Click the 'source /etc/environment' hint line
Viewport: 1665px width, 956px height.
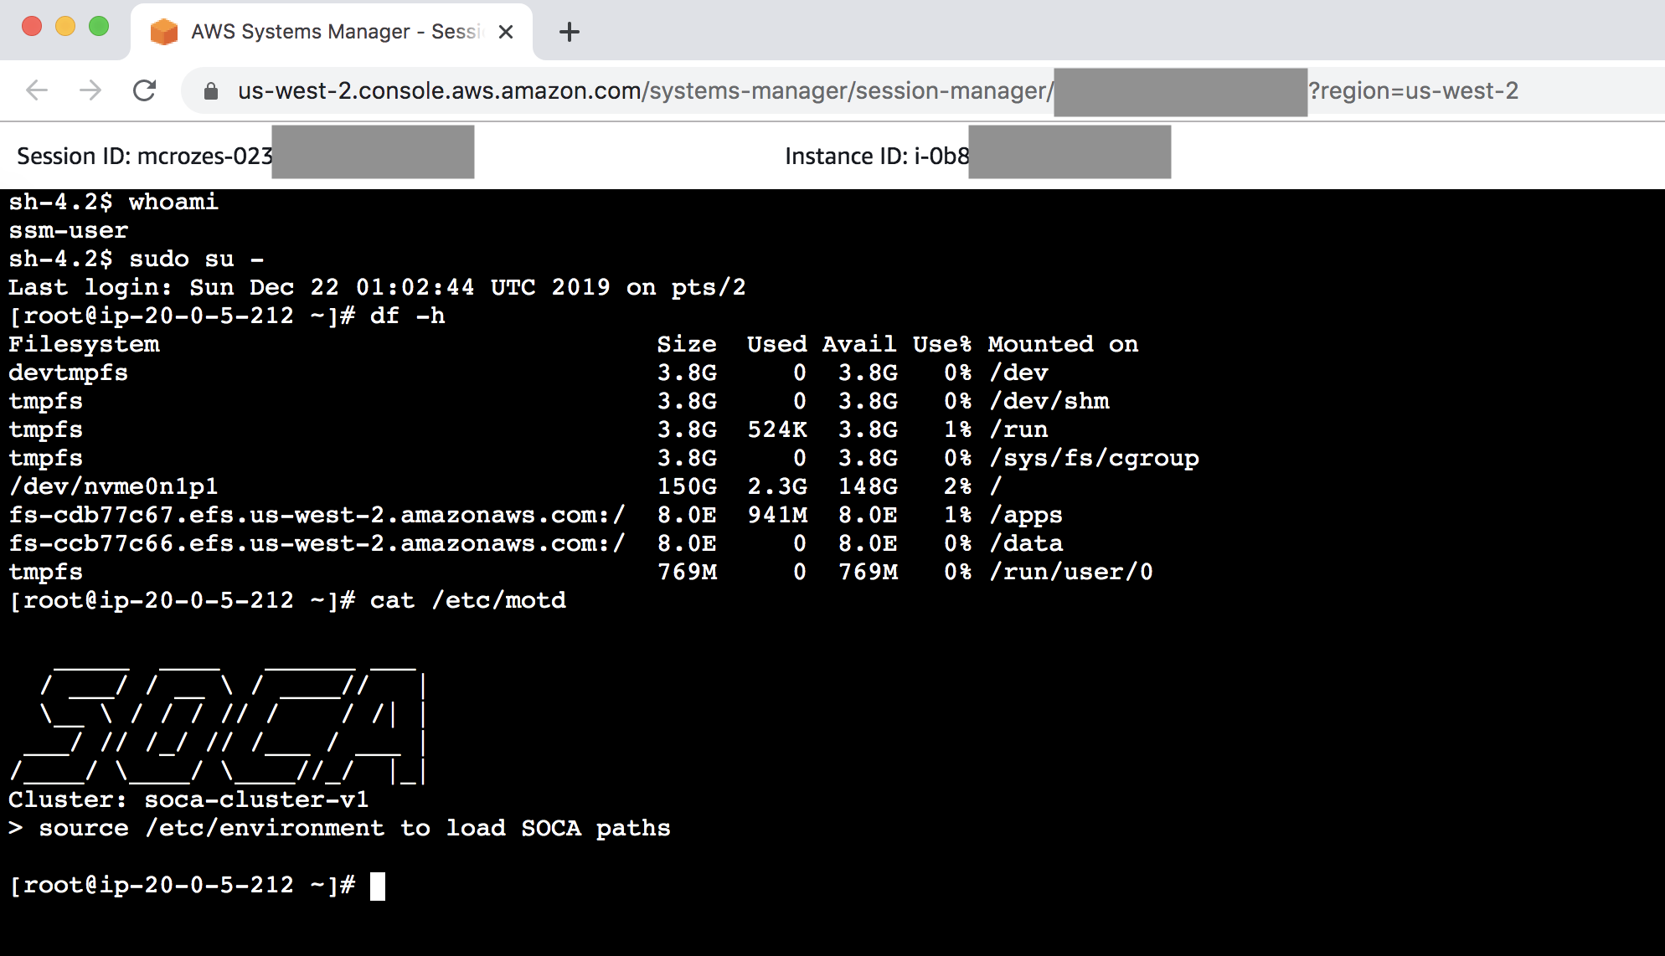339,828
